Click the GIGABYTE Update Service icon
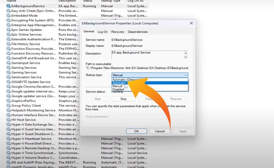The width and height of the screenshot is (274, 168). (x=8, y=82)
